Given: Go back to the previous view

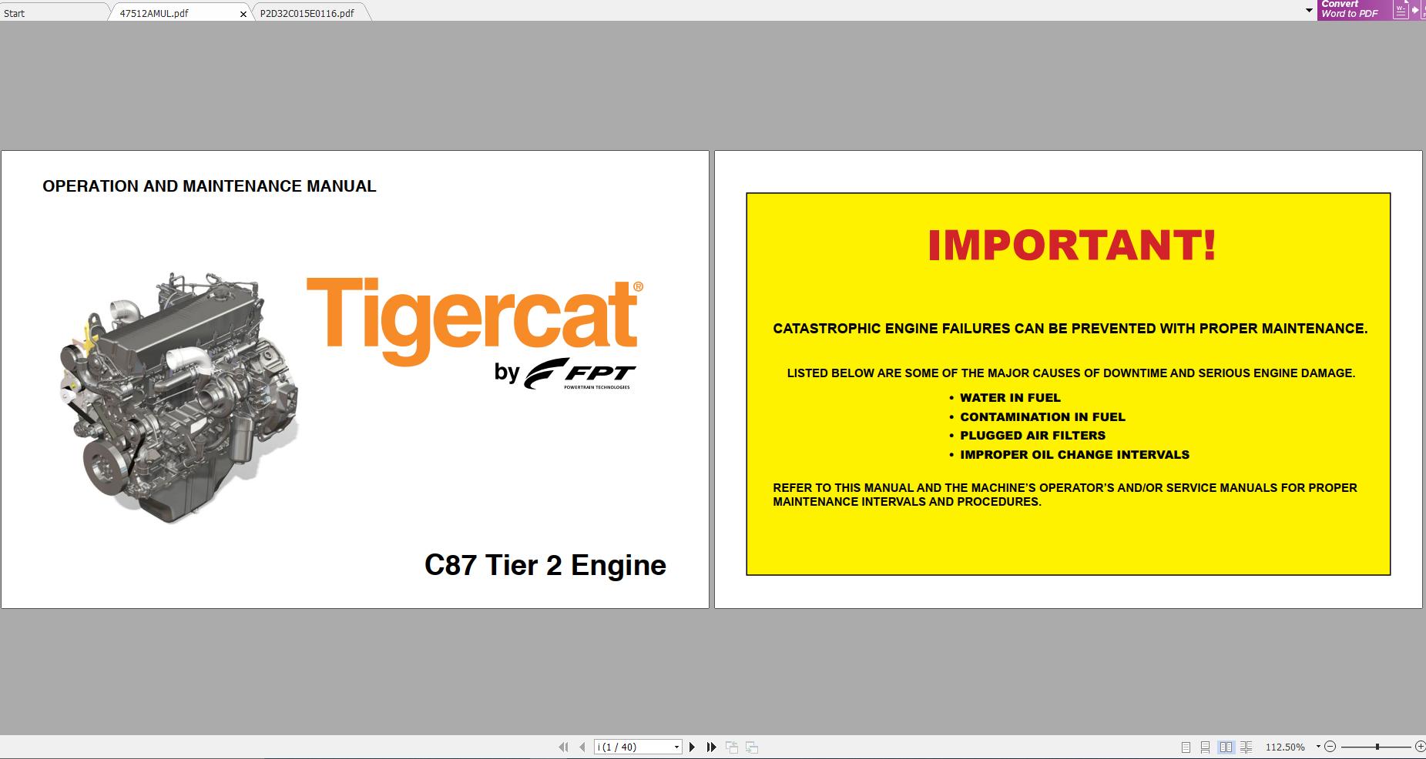Looking at the screenshot, I should [x=730, y=747].
